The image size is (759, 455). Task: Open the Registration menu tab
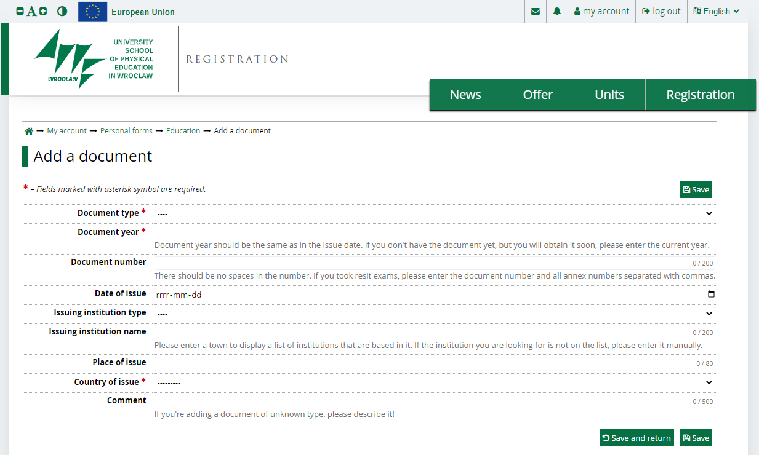tap(701, 95)
